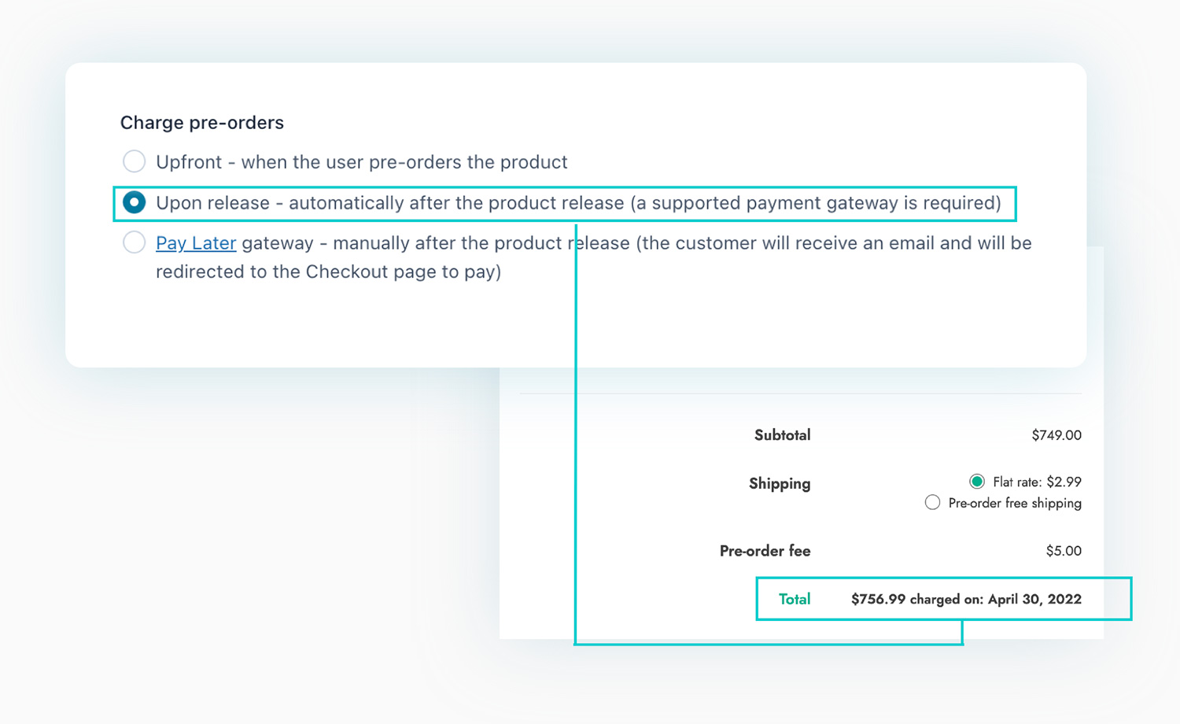Screen dimensions: 1180x724
Task: Open the Pay Later link
Action: click(x=196, y=243)
